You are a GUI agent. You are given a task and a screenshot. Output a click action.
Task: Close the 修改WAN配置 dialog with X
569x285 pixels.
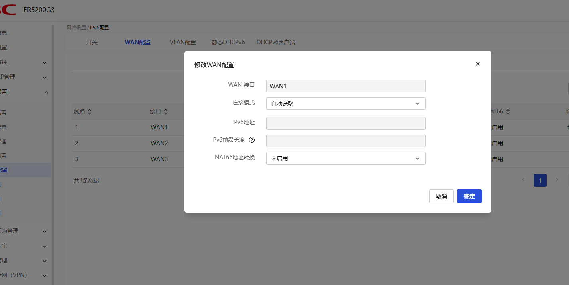(x=478, y=64)
